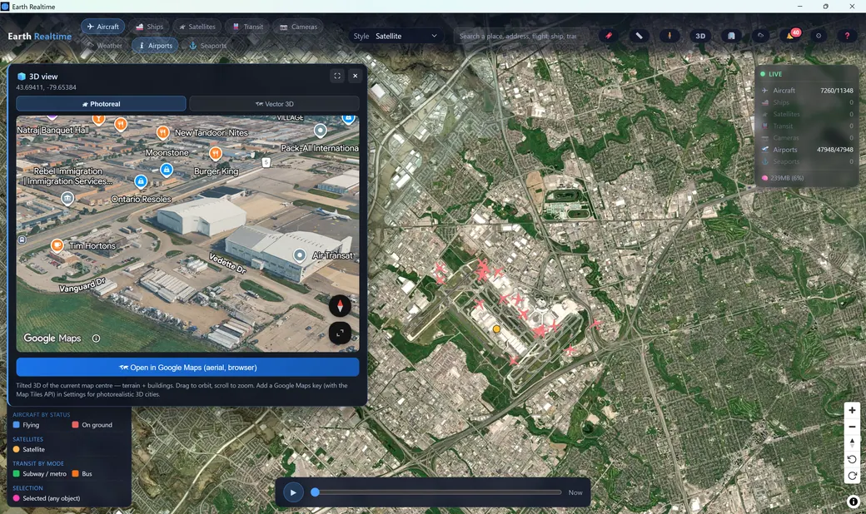866x514 pixels.
Task: Click the Tim Hortons map pin
Action: [57, 245]
